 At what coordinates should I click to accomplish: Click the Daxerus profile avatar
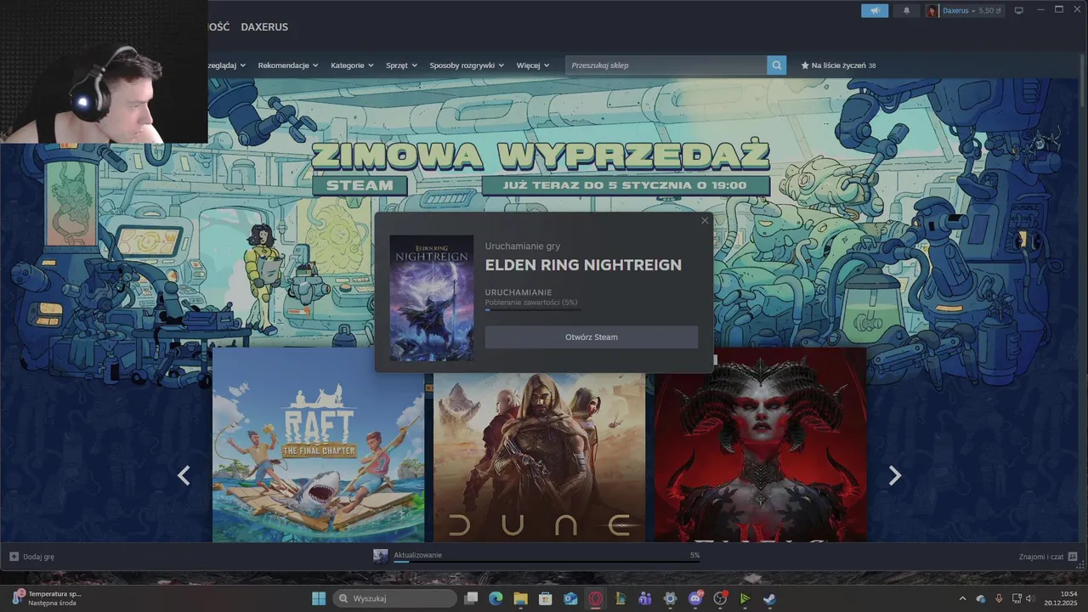(x=932, y=10)
